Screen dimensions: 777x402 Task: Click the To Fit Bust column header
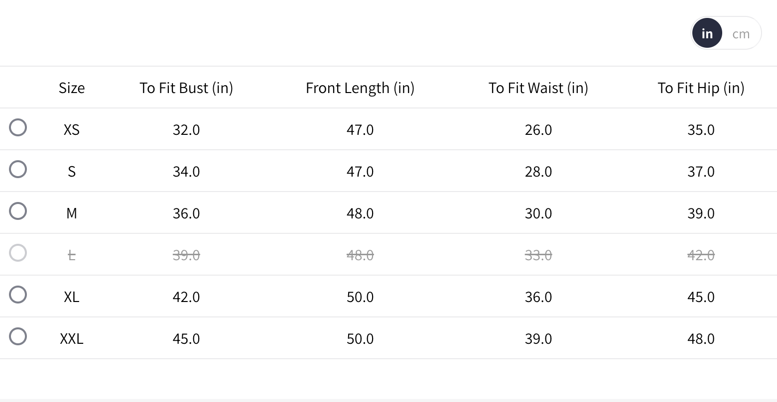(186, 88)
